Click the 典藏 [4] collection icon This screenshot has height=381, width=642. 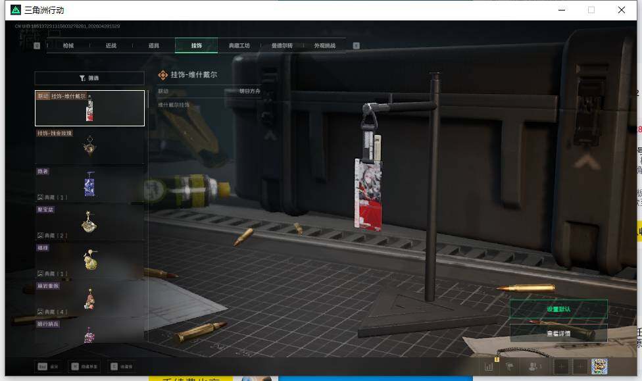[40, 312]
